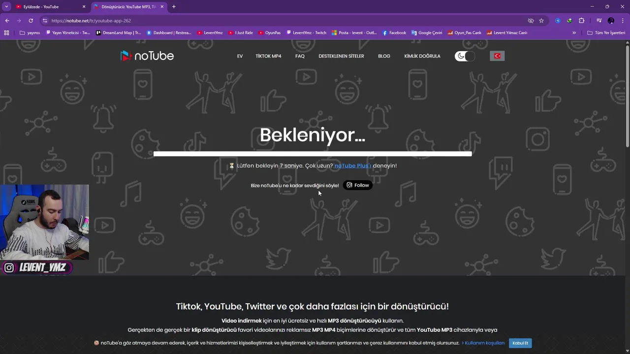Open the Facebook bookmark
Screen dimensions: 630x354
click(394, 33)
